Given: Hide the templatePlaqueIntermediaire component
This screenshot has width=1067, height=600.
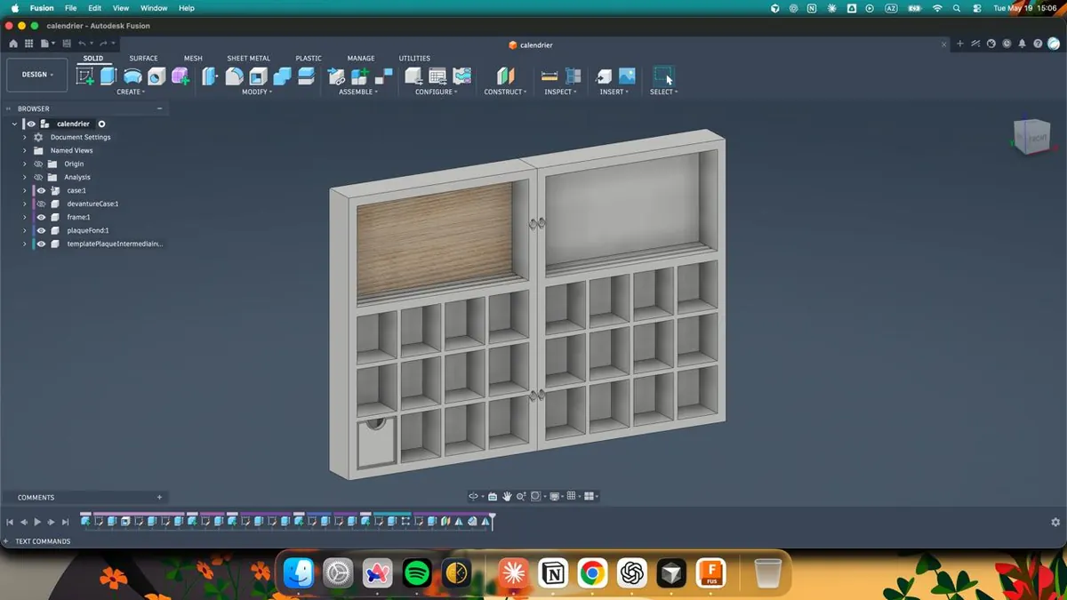Looking at the screenshot, I should (x=41, y=244).
